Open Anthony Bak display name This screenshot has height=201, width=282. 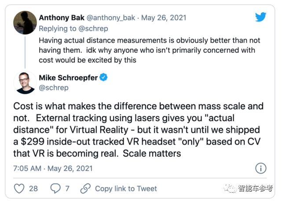(62, 18)
